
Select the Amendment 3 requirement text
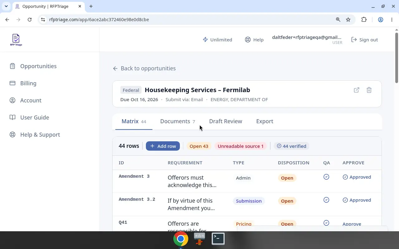(192, 181)
